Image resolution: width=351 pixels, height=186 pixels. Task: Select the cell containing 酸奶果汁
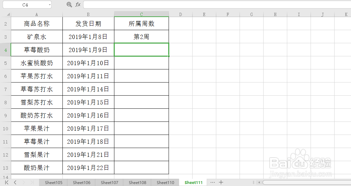(37, 168)
